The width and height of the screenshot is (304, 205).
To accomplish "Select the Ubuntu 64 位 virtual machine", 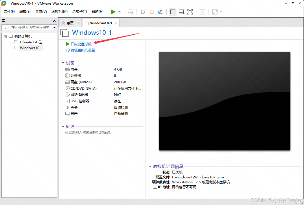I will 31,42.
